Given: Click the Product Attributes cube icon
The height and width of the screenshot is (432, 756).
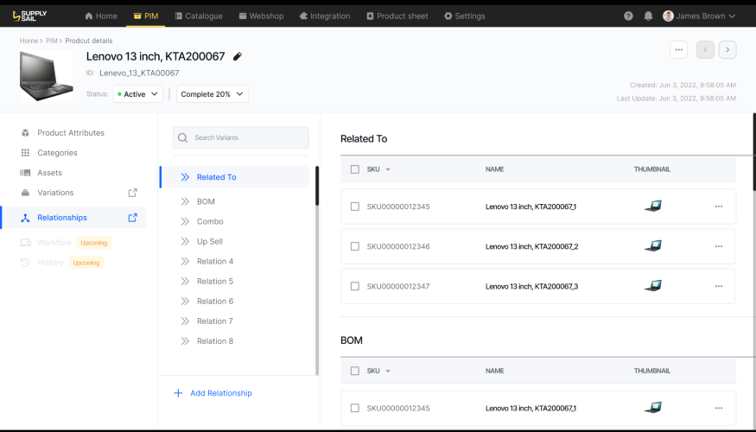Looking at the screenshot, I should (x=26, y=132).
